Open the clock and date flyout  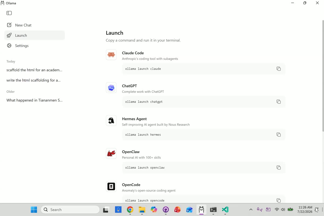point(305,210)
